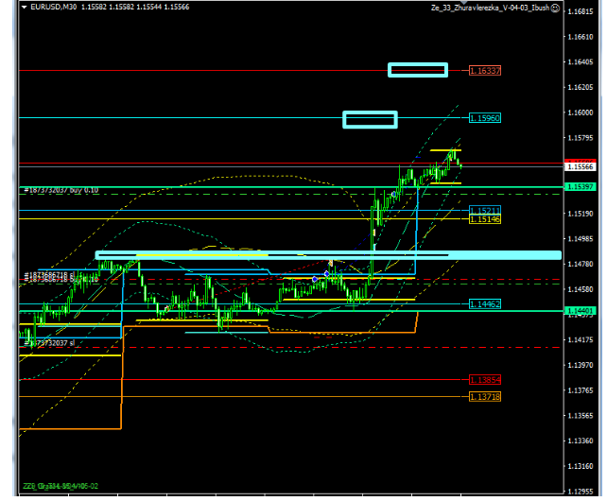Viewport: 607px width, 501px height.
Task: Click the green 1.14401 axis price marker
Action: coord(580,311)
